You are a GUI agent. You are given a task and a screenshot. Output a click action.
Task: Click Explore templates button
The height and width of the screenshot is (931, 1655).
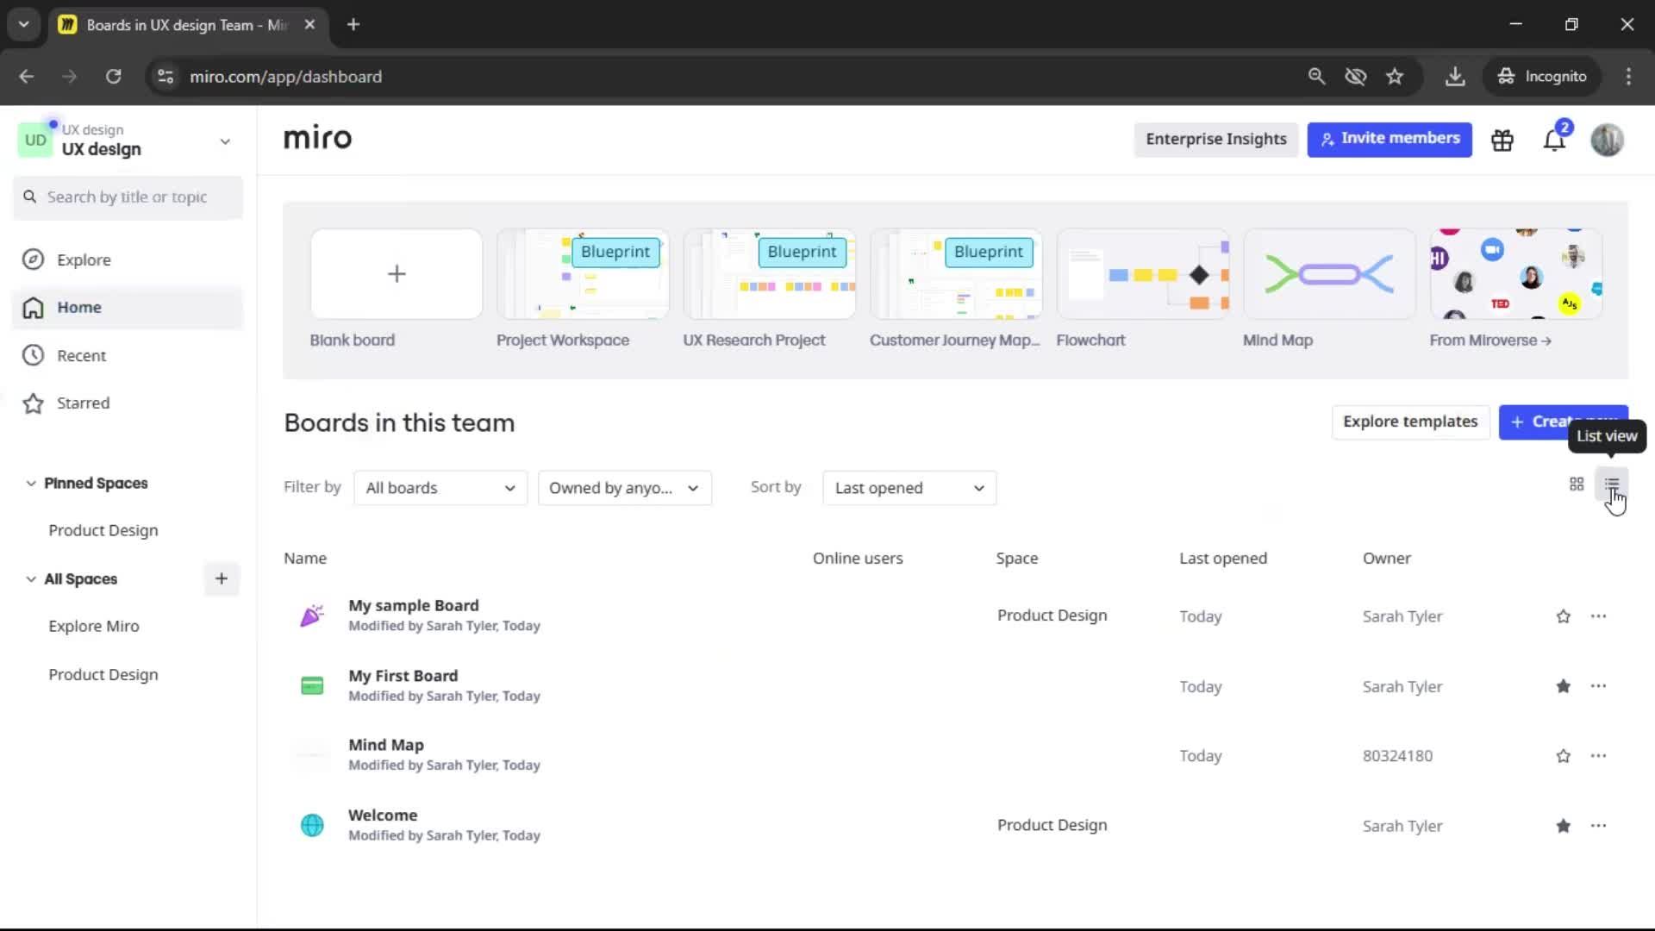coord(1410,422)
